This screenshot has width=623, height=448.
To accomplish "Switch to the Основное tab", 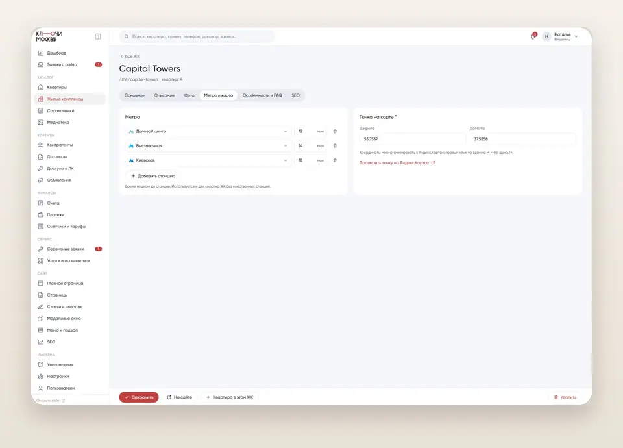I will (134, 95).
